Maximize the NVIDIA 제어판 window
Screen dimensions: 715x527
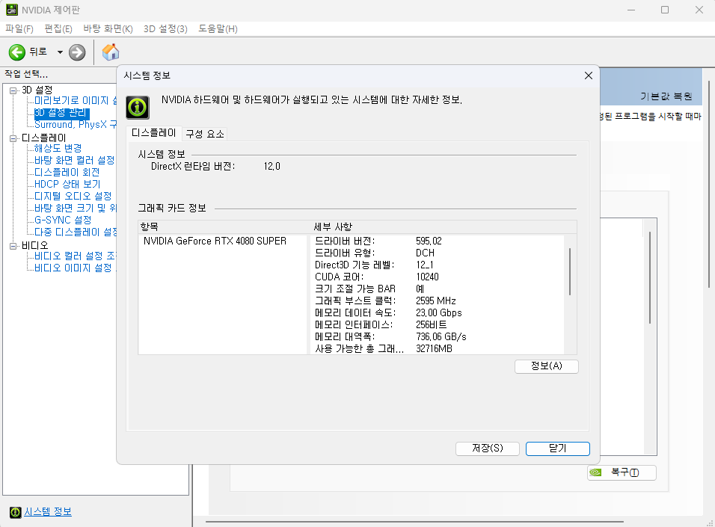click(x=665, y=10)
